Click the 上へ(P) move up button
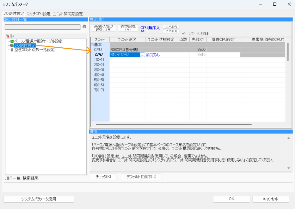The height and width of the screenshot is (209, 295). pos(171,27)
